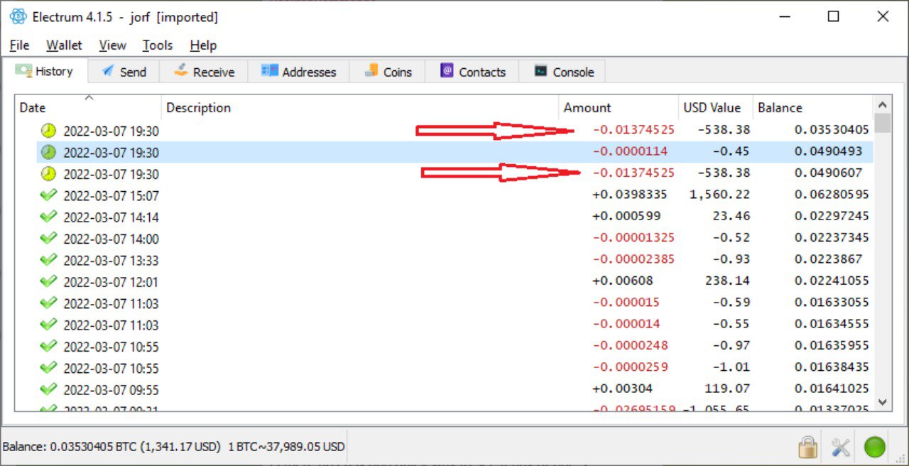Click the Electrum logo in the title bar
Image resolution: width=909 pixels, height=466 pixels.
pos(18,16)
